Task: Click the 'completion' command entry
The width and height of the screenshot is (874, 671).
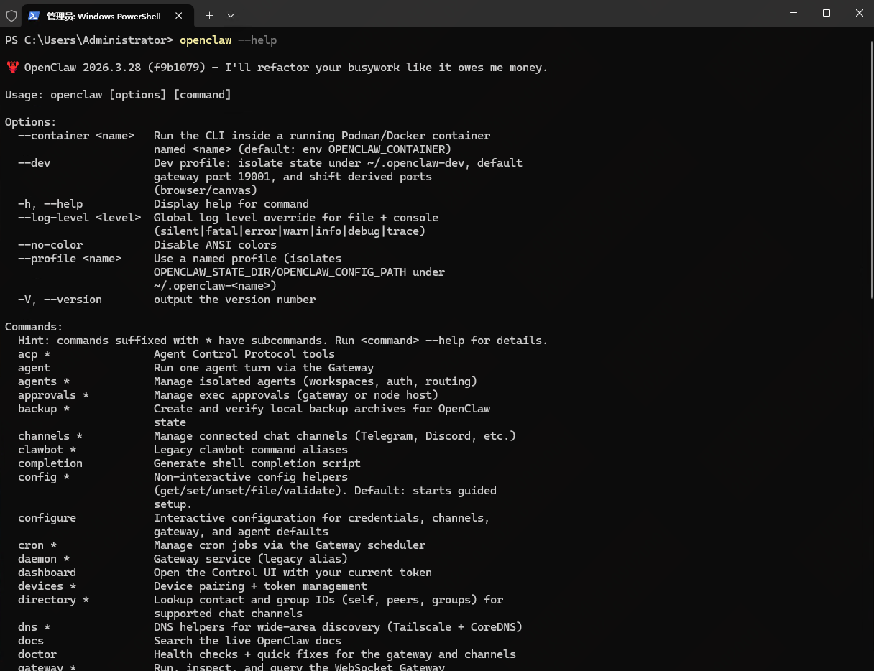Action: (50, 463)
